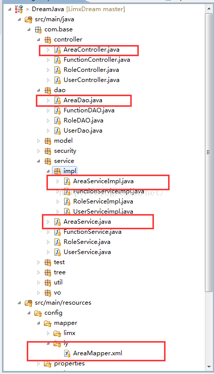
Task: Click the RoleServiceImpl.java file icon
Action: [67, 201]
